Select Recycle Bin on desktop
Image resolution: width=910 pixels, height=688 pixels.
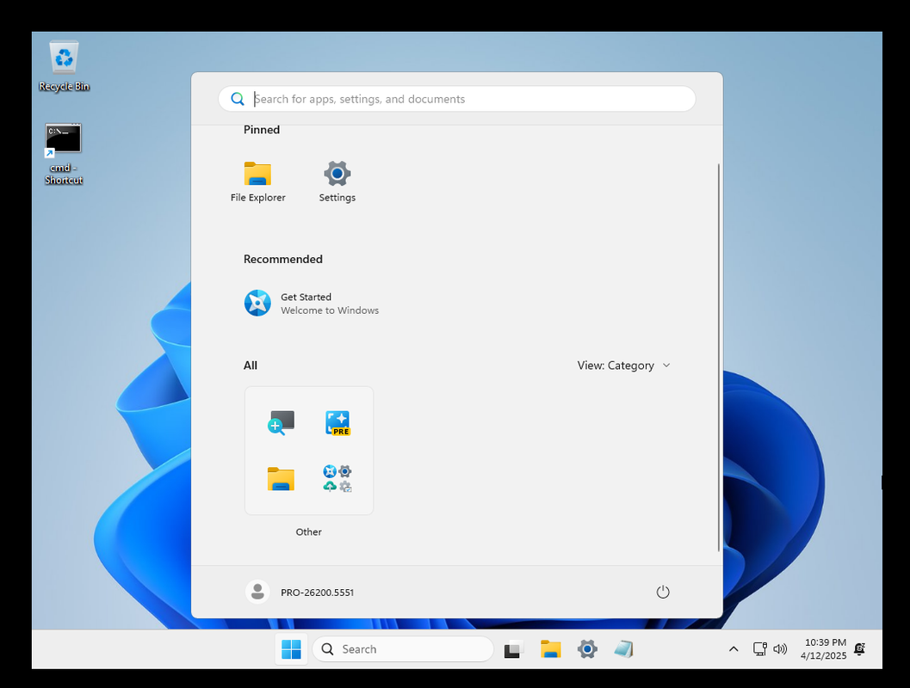coord(64,65)
